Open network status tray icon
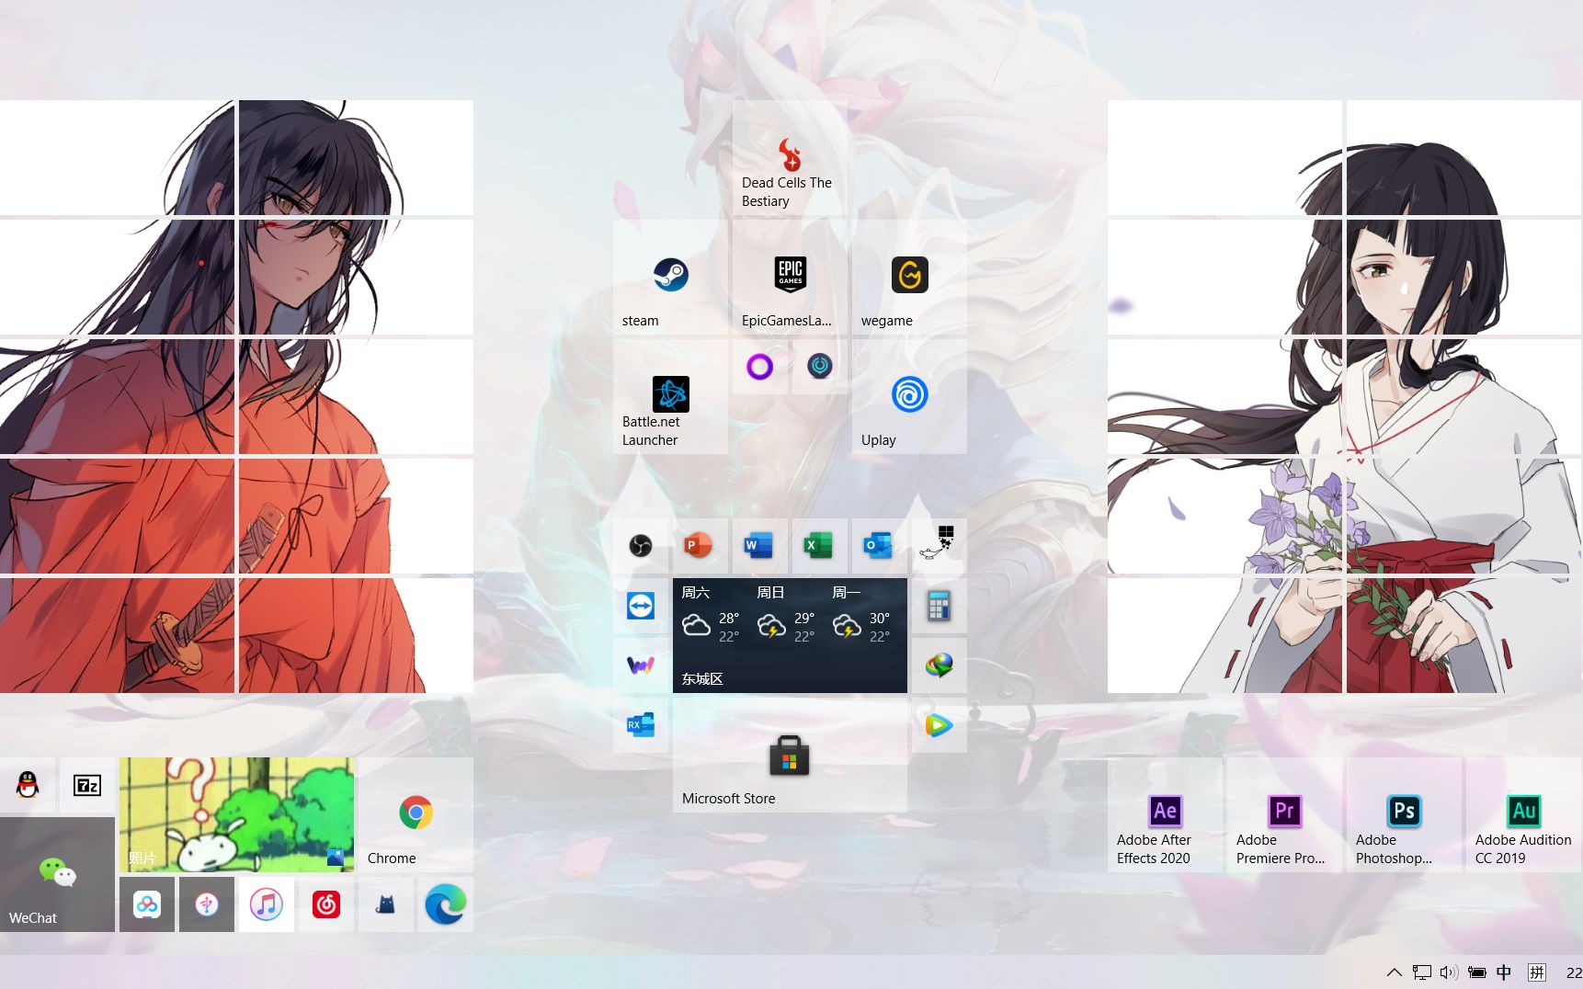The height and width of the screenshot is (989, 1583). point(1422,972)
